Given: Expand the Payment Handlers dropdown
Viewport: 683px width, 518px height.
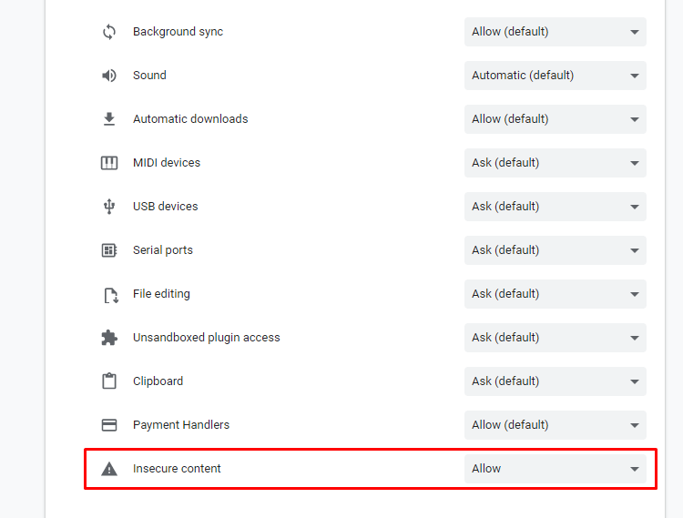Looking at the screenshot, I should coord(555,425).
